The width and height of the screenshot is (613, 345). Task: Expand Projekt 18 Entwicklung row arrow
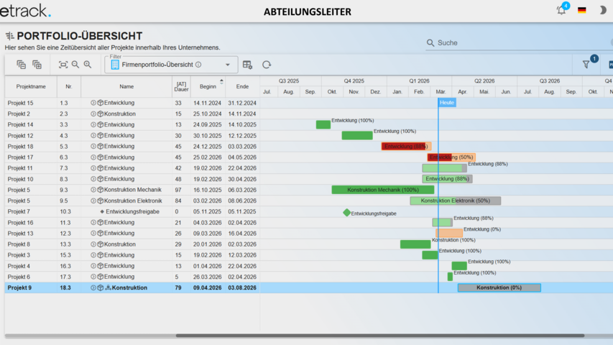tap(93, 147)
